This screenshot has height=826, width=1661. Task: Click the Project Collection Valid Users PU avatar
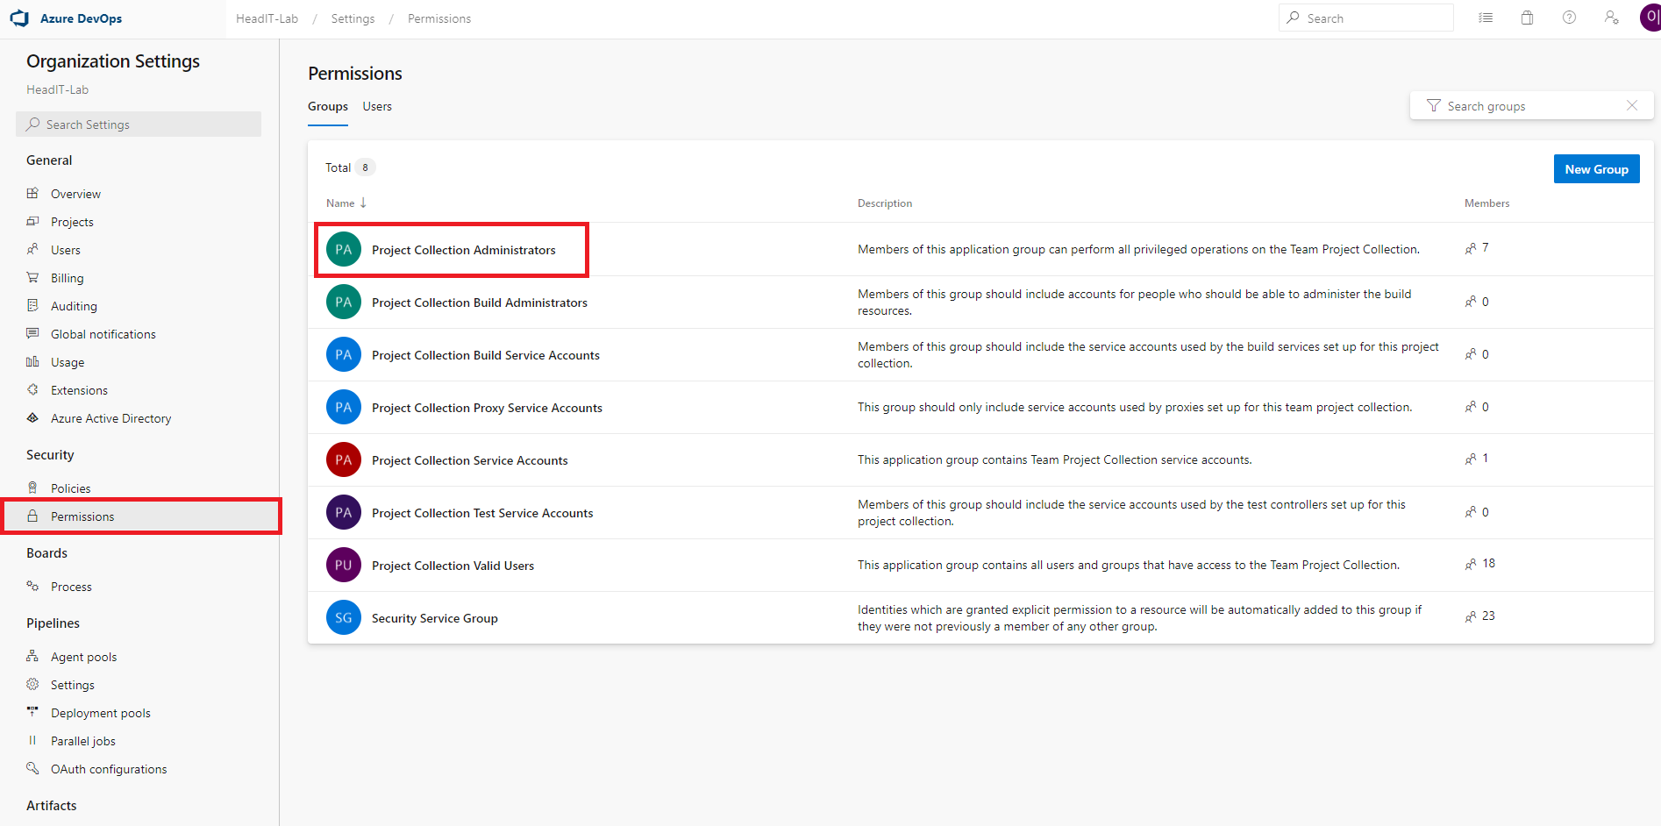click(344, 565)
